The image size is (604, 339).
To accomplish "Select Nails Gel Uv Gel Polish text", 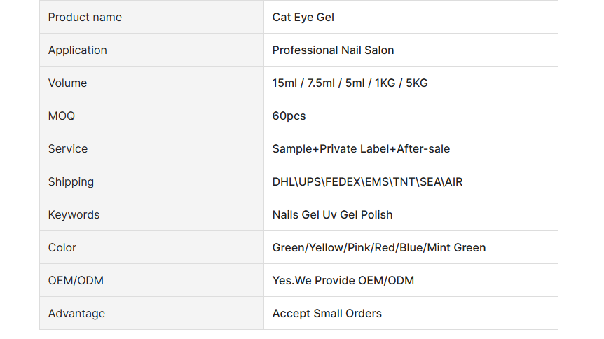I will click(332, 214).
